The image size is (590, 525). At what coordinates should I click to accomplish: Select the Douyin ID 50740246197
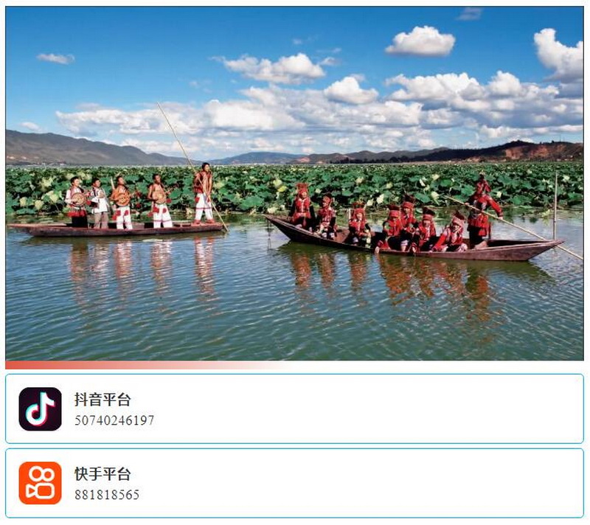pyautogui.click(x=114, y=420)
